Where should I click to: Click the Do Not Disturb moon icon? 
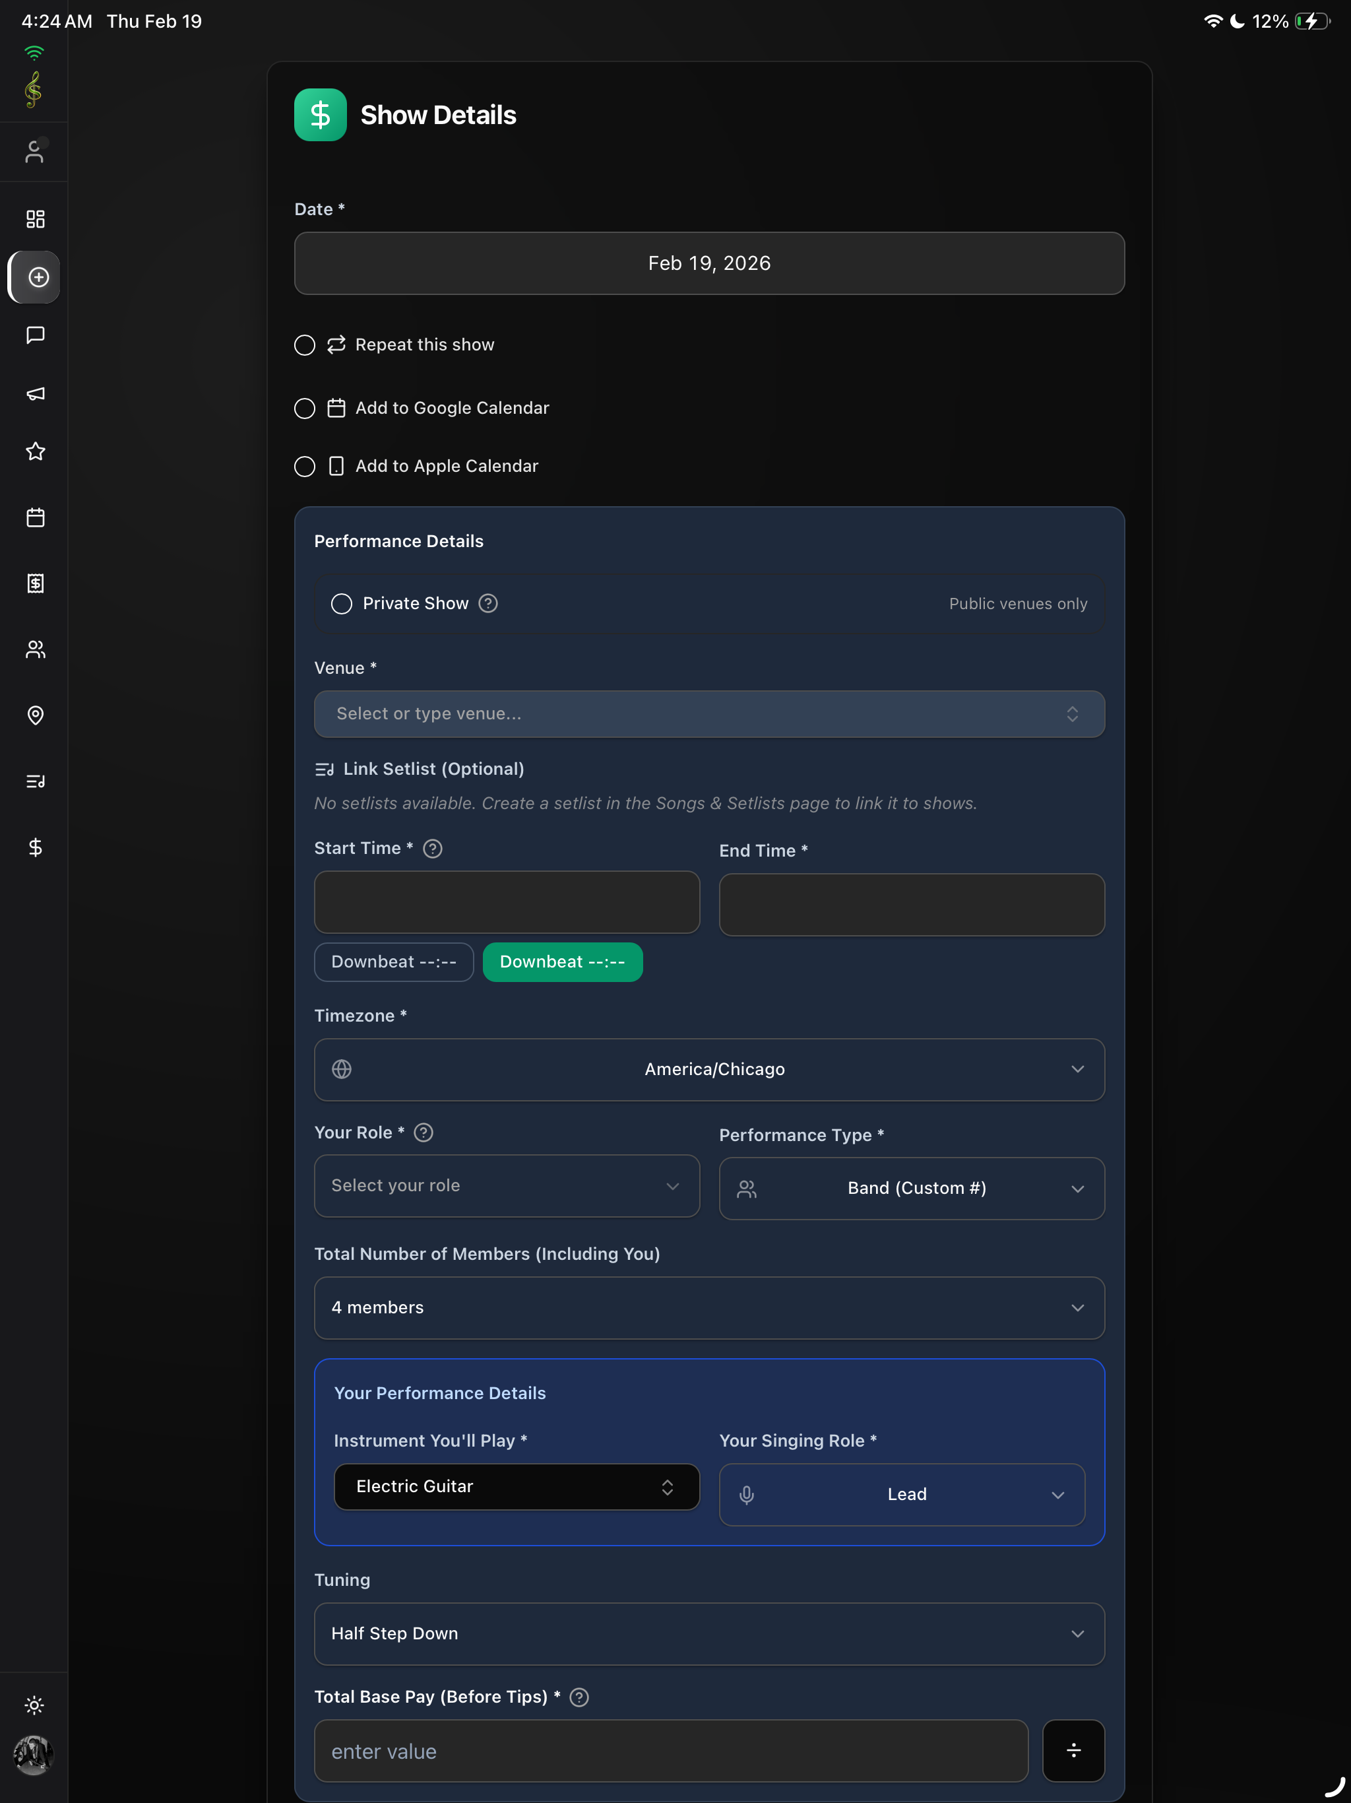(x=1237, y=21)
